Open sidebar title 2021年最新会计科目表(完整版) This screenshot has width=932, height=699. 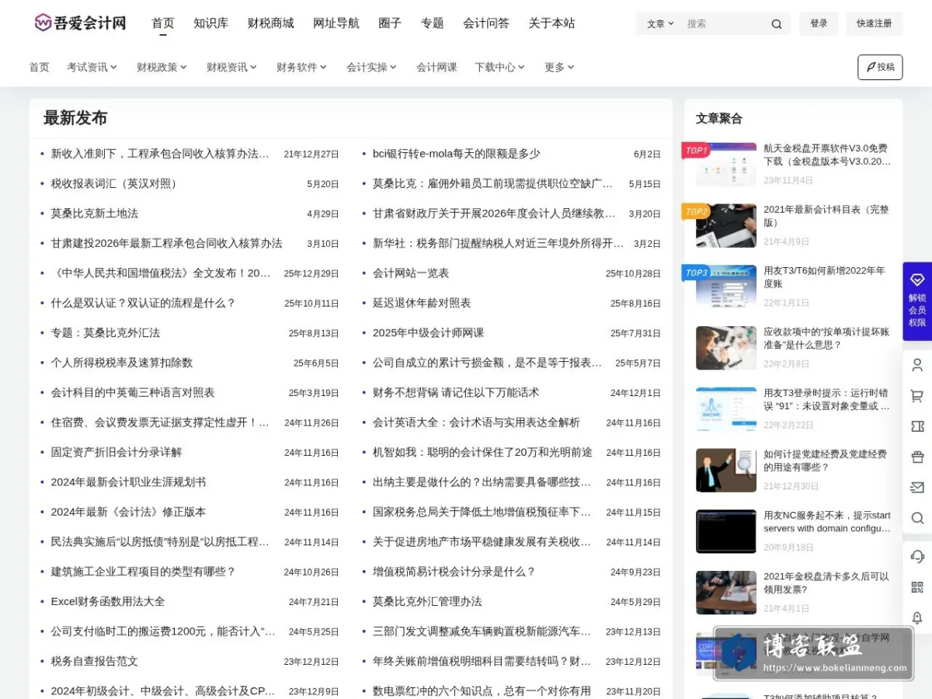click(x=826, y=216)
